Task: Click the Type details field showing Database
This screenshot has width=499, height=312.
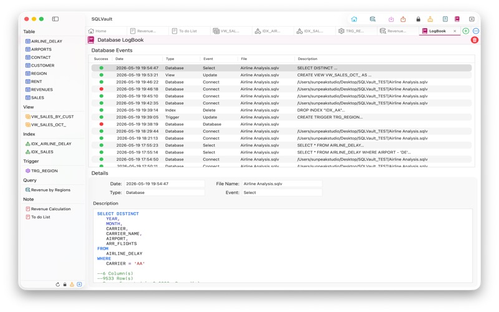Action: click(164, 192)
